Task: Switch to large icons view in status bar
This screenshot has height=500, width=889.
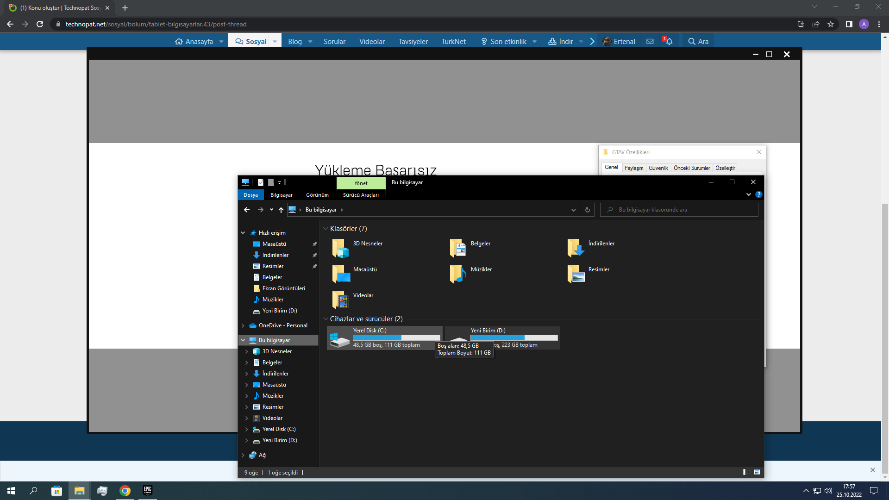Action: [x=757, y=472]
